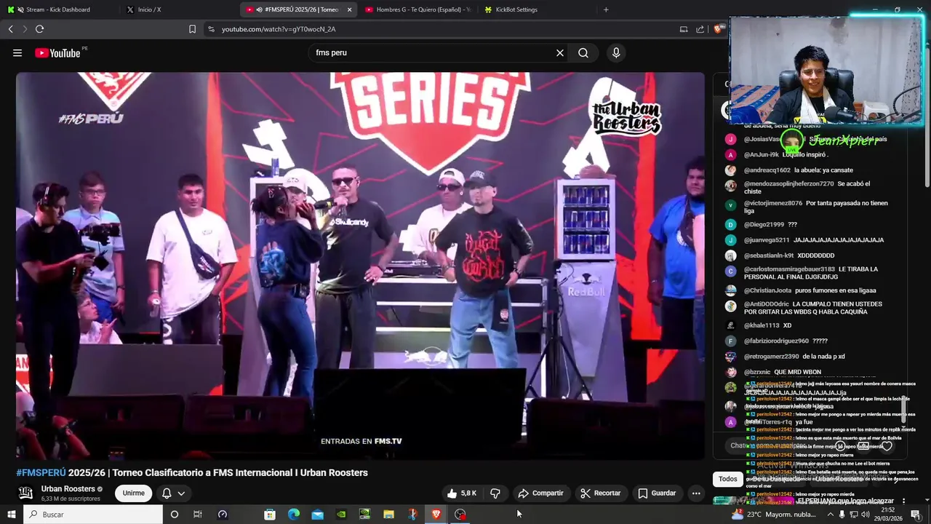
Task: Open the Urban Roosters channel avatar
Action: click(x=25, y=493)
